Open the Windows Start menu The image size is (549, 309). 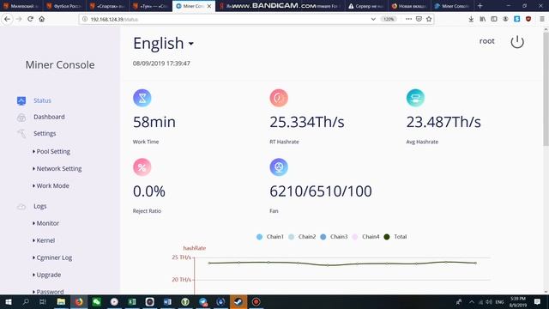9,301
